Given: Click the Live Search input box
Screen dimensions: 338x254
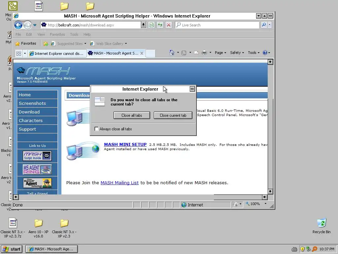Looking at the screenshot, I should pos(217,25).
